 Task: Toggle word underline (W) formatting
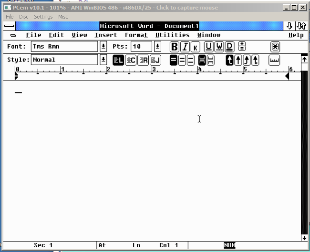pos(219,47)
